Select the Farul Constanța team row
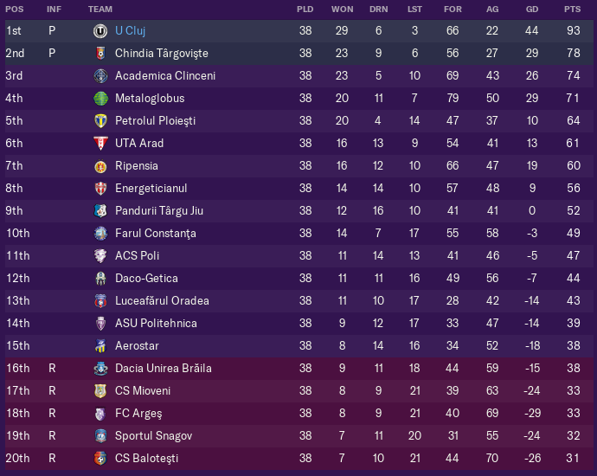This screenshot has width=597, height=476. (298, 233)
